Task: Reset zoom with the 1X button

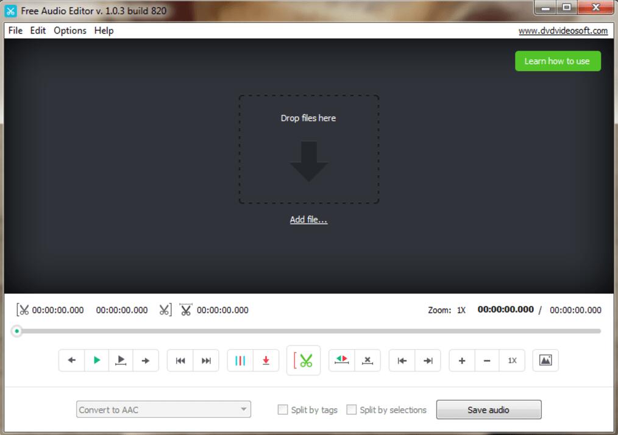Action: (x=512, y=361)
